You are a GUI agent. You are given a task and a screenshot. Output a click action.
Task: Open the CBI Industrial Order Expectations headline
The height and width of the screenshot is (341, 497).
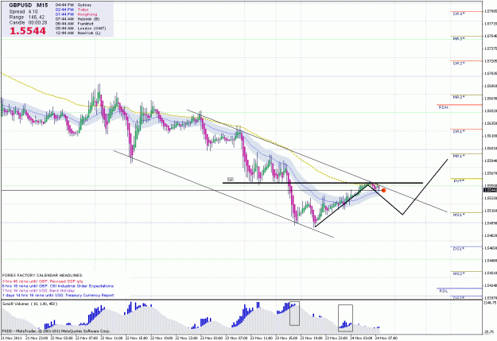coord(58,286)
